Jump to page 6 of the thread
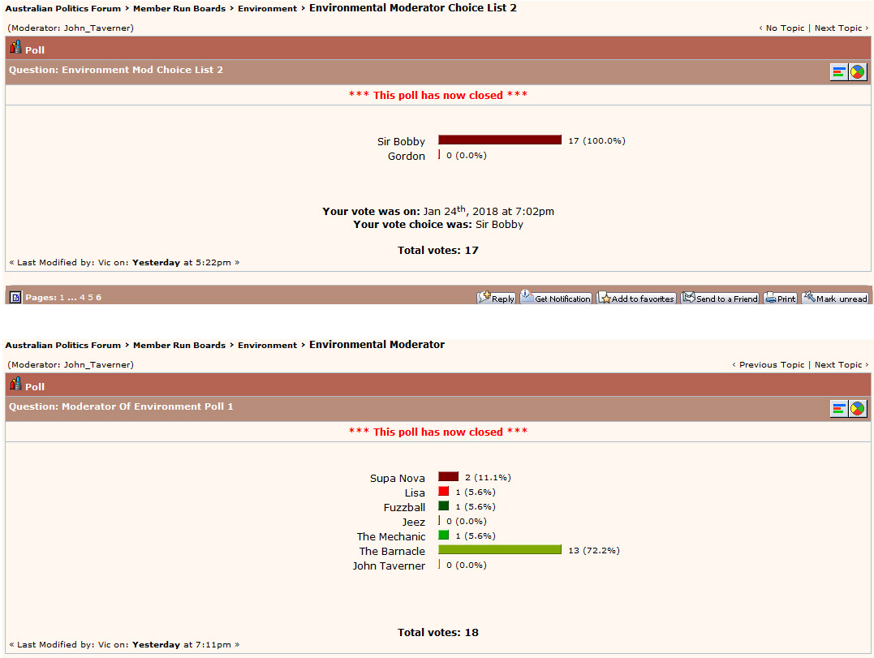This screenshot has width=874, height=658. (99, 298)
